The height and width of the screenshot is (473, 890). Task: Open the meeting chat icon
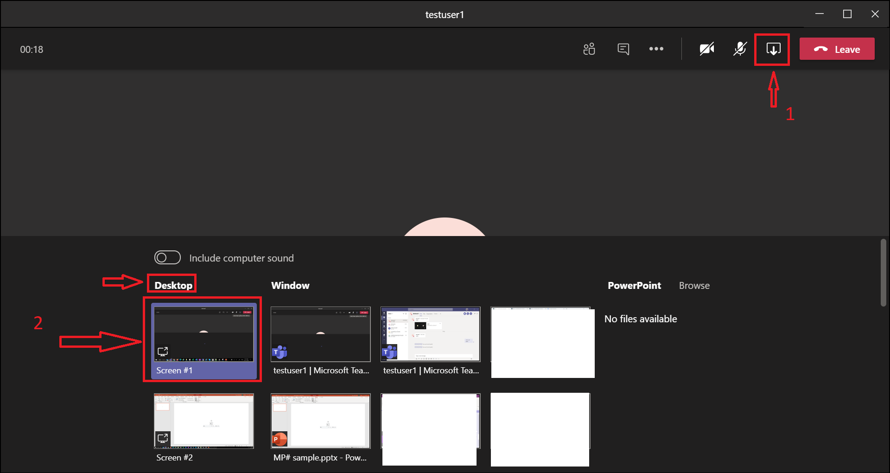click(623, 49)
